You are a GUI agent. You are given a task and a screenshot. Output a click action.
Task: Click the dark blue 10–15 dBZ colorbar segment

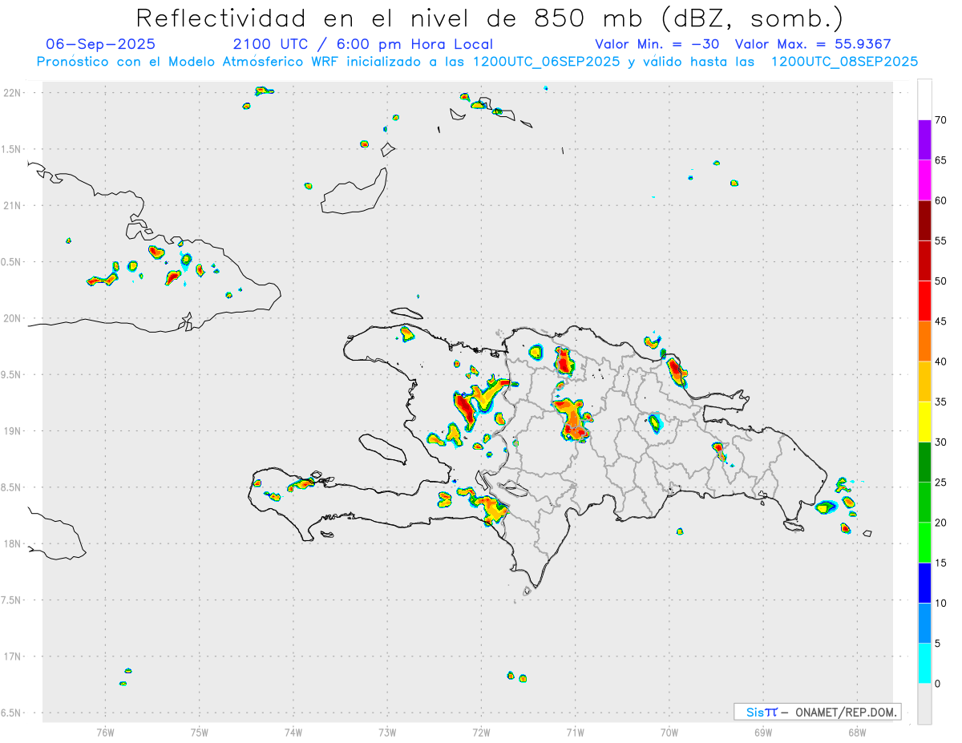[x=924, y=583]
